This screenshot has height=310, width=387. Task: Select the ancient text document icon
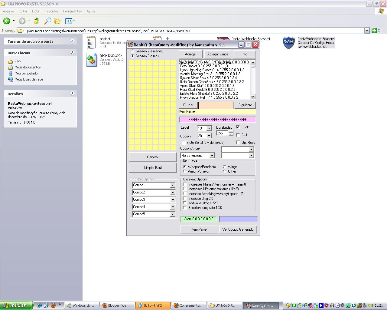(x=91, y=43)
